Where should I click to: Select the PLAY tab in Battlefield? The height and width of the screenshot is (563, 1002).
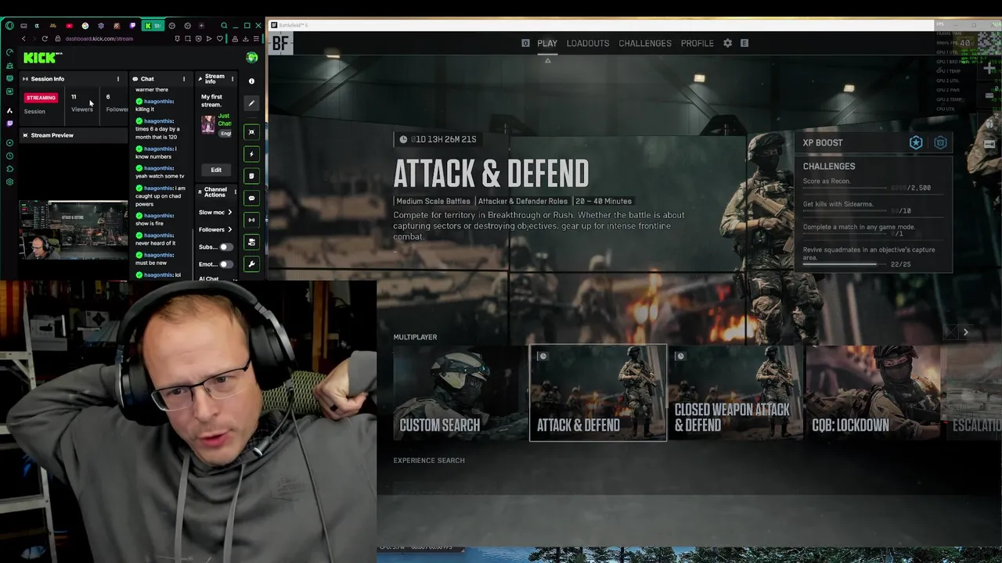pyautogui.click(x=547, y=43)
